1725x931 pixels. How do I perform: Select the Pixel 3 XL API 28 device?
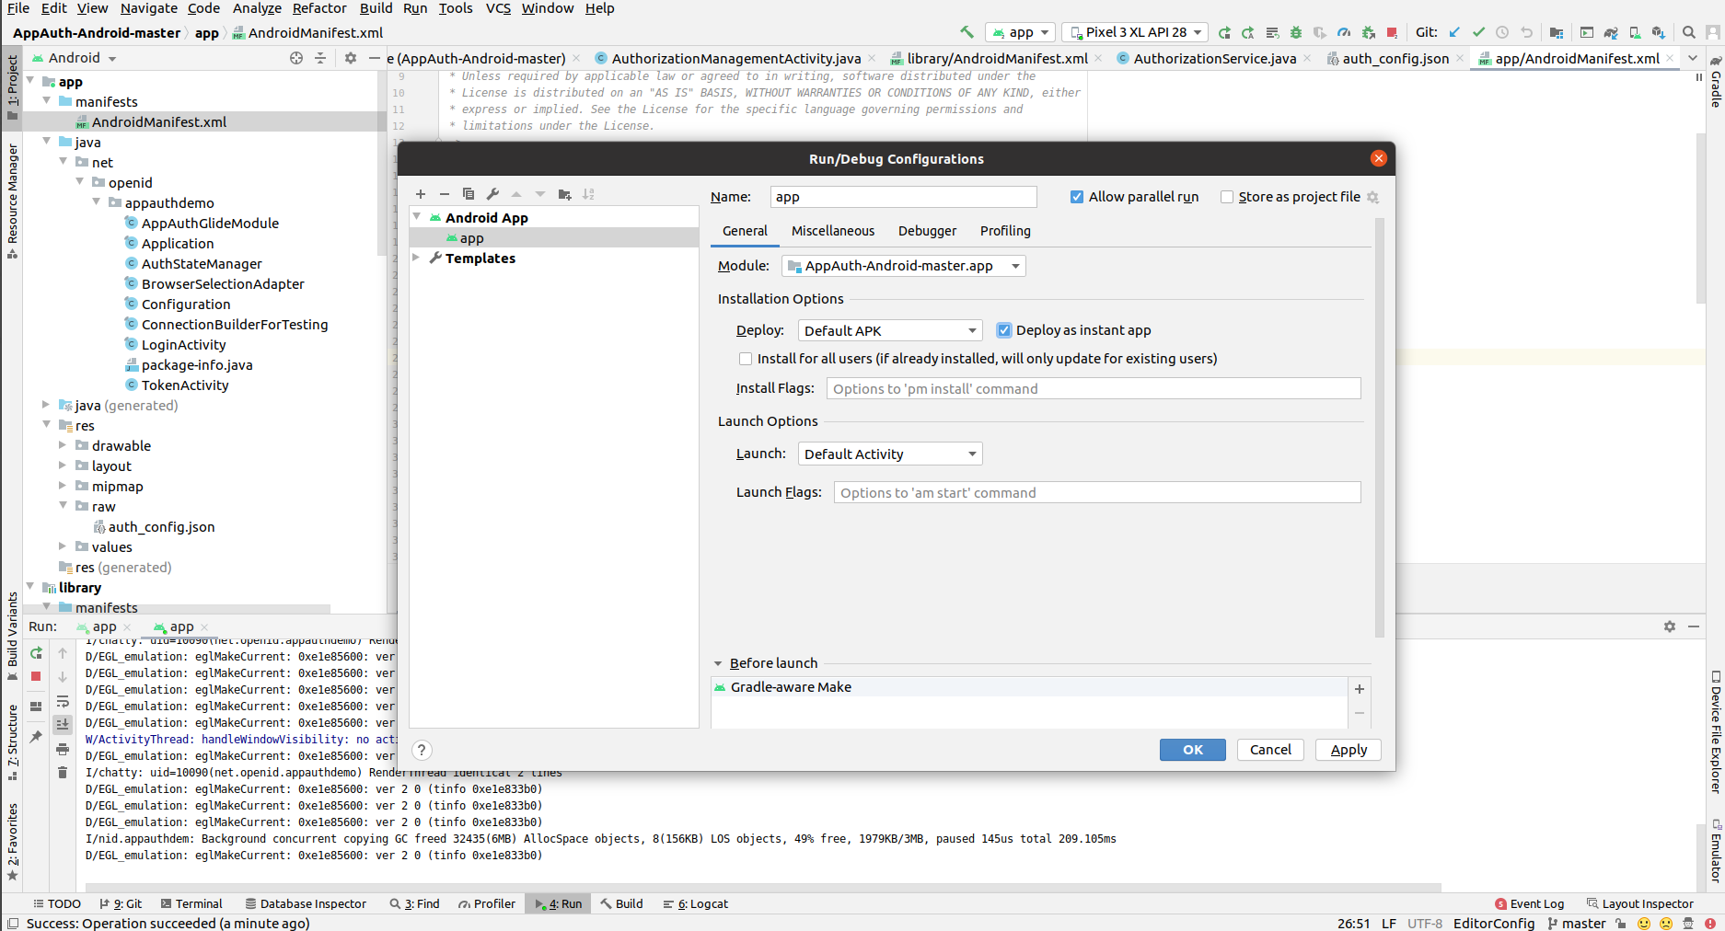tap(1134, 32)
